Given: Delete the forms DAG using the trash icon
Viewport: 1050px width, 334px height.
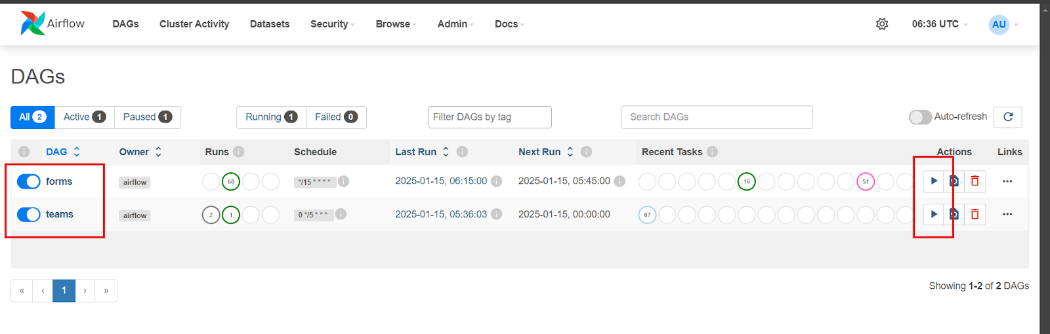Looking at the screenshot, I should [975, 181].
